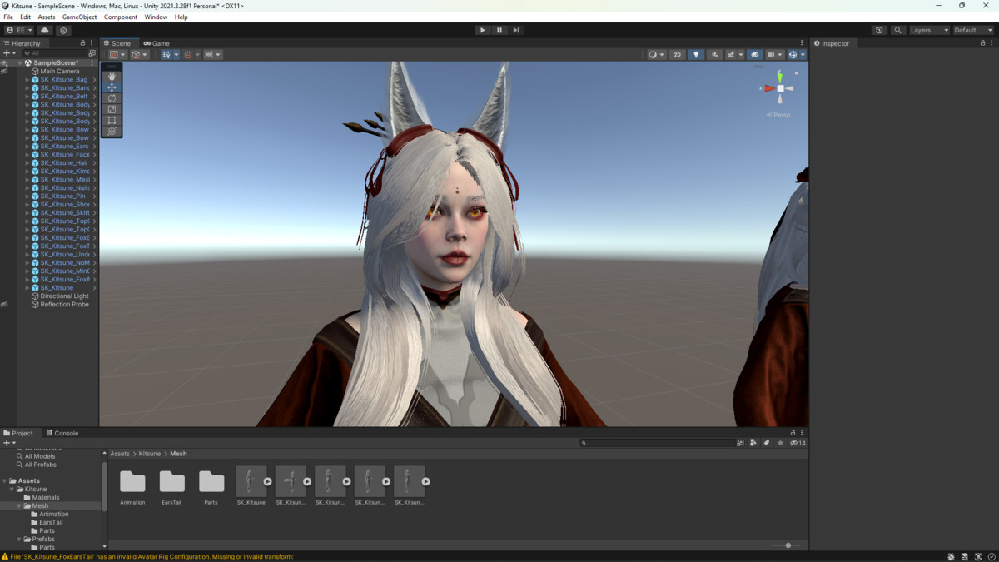Viewport: 999px width, 562px height.
Task: Toggle scene lighting bulb button
Action: pos(696,55)
